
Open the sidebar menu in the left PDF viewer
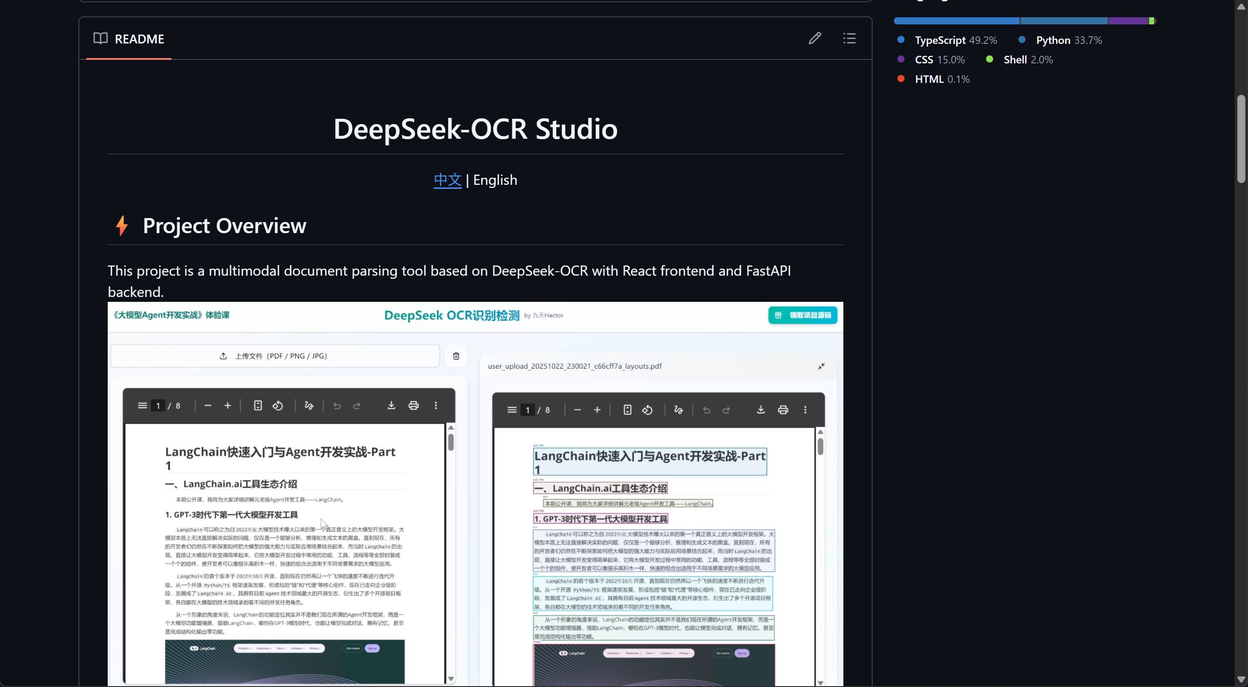coord(142,406)
